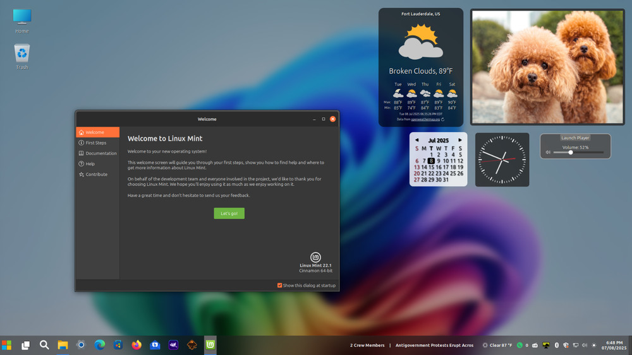Click the Launch Player button

coord(575,138)
